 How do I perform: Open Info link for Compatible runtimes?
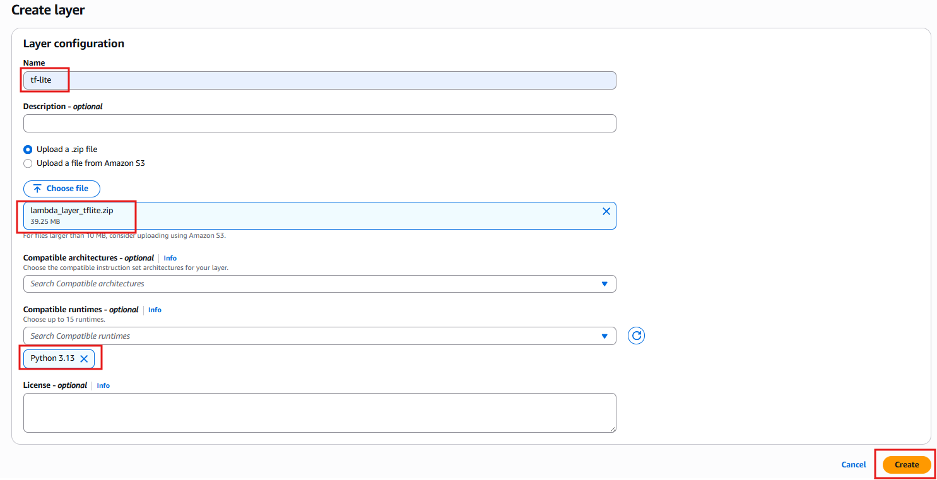tap(155, 310)
